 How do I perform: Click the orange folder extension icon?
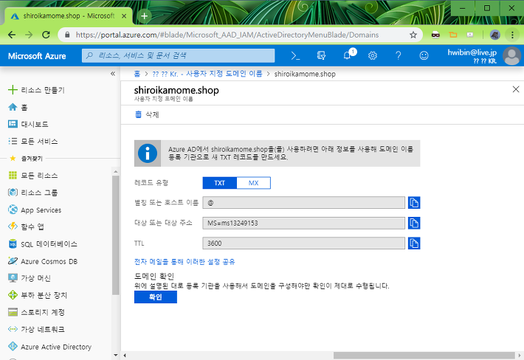coord(453,35)
